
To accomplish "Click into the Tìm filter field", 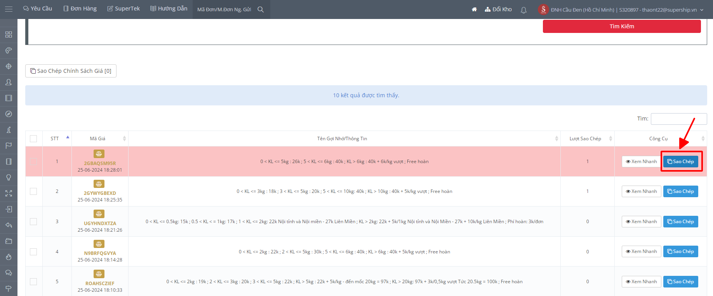I will coord(679,119).
